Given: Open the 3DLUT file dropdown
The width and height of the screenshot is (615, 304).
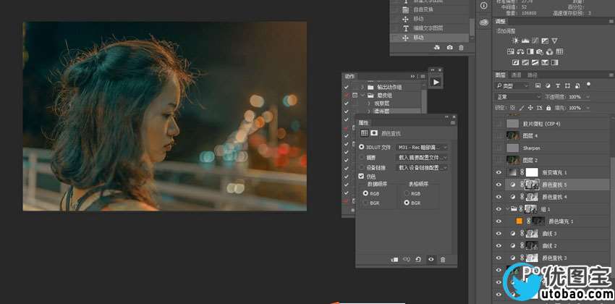Looking at the screenshot, I should point(422,147).
